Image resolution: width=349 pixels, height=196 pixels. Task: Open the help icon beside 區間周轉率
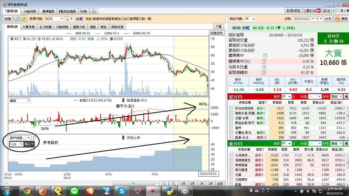tap(264, 73)
